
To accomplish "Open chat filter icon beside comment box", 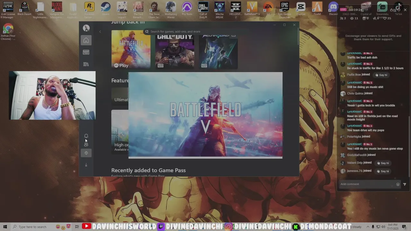I will pyautogui.click(x=405, y=184).
